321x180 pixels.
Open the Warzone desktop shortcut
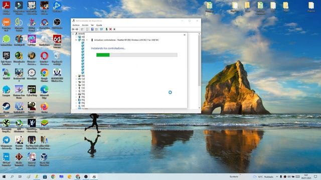32,7
